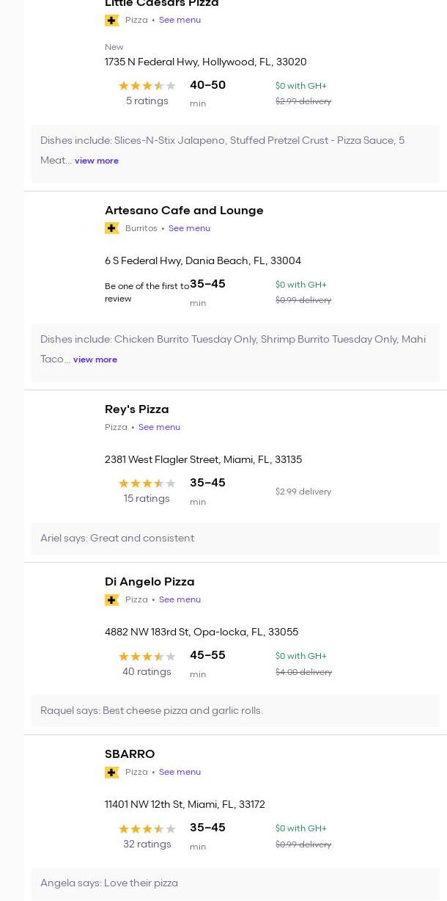Open See menu for SBARRO

180,772
